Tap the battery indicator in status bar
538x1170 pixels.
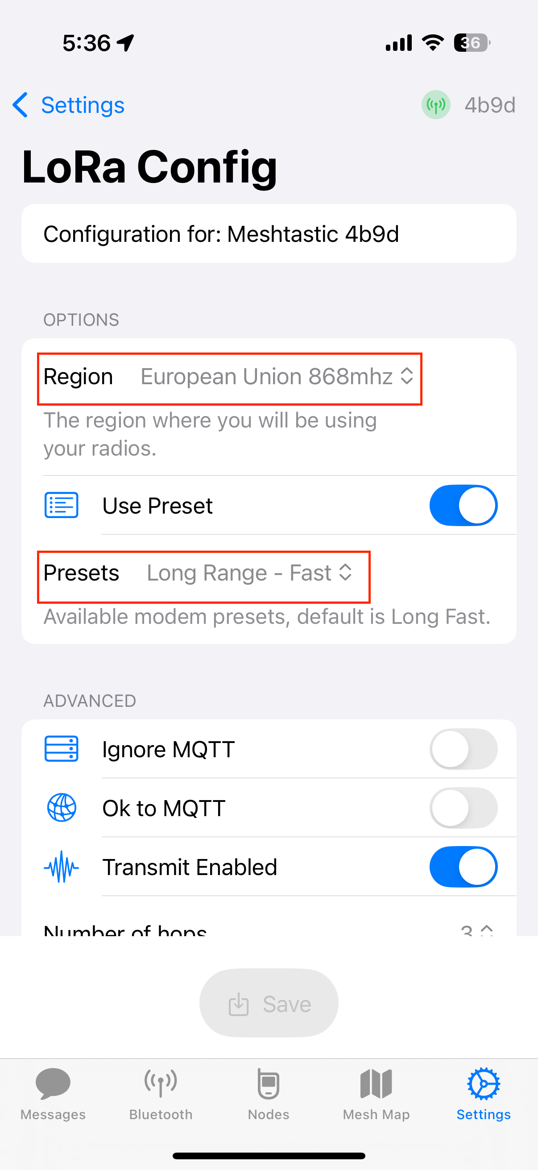point(472,43)
